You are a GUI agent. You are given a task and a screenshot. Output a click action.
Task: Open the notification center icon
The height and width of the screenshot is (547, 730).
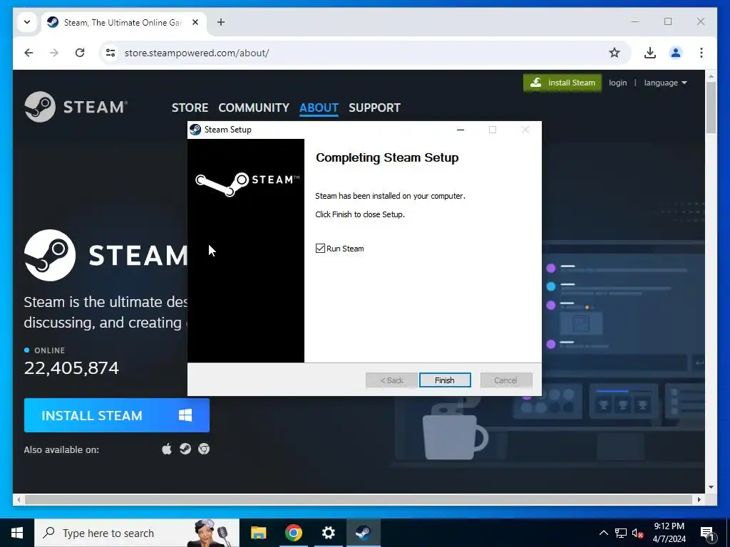pos(708,533)
